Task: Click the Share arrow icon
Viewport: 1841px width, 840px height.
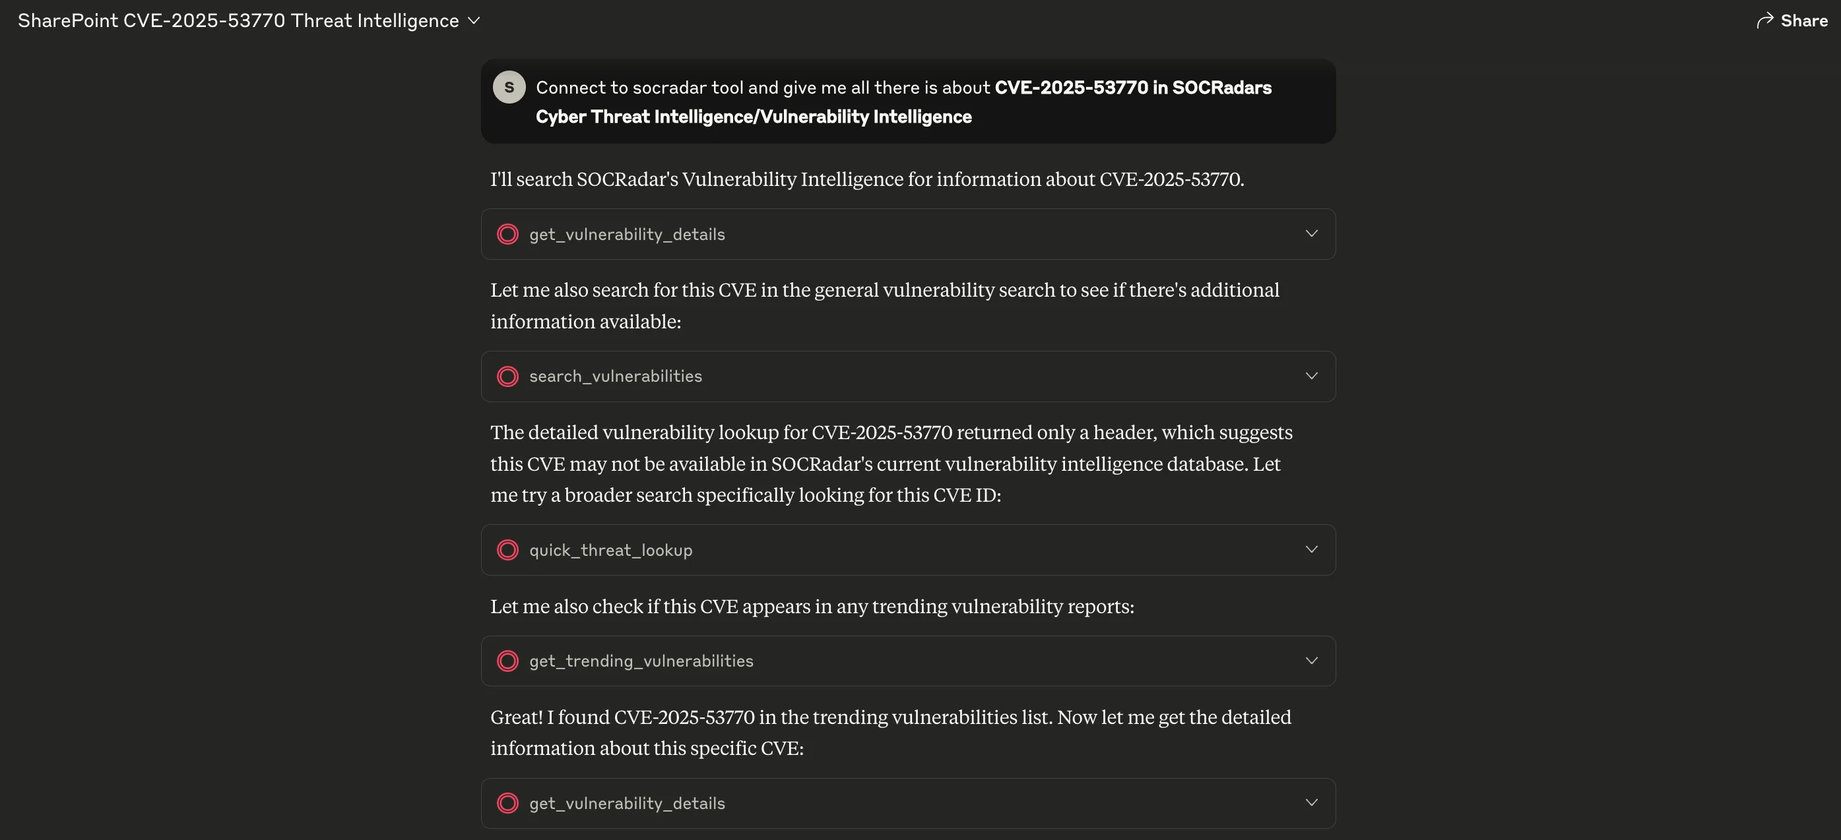Action: 1764,20
